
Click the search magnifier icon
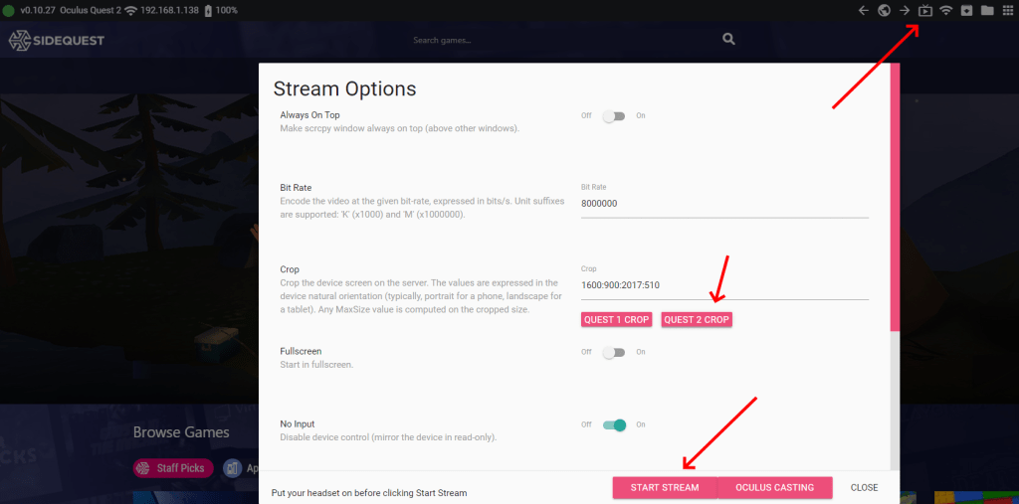728,39
